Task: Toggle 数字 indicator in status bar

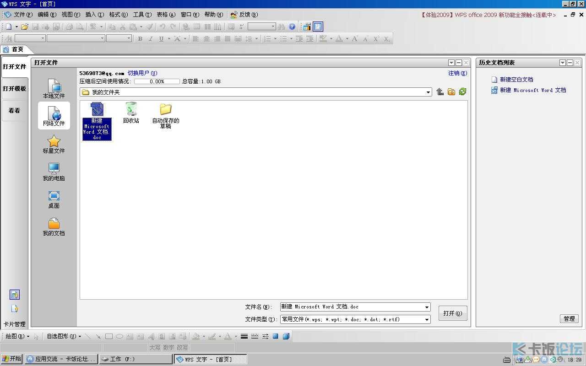Action: pyautogui.click(x=168, y=348)
